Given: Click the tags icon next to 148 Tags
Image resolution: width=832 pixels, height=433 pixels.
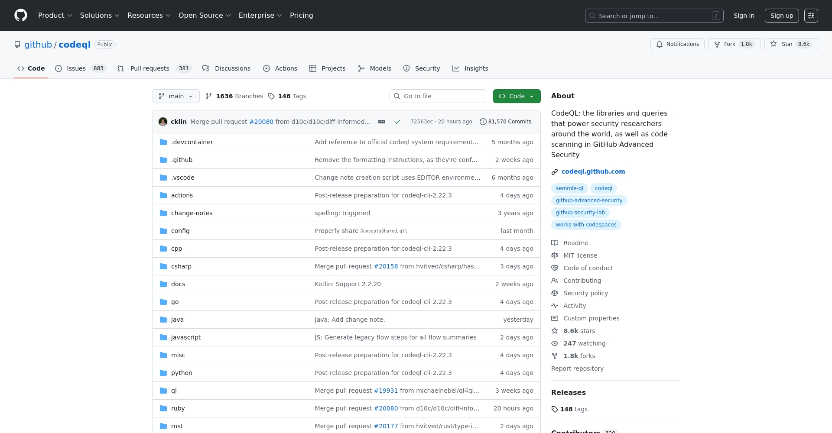Looking at the screenshot, I should tap(271, 96).
